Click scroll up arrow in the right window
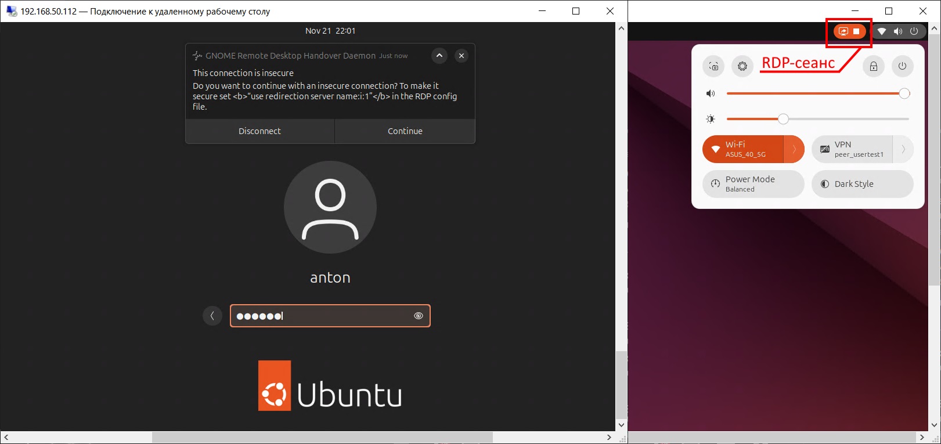This screenshot has width=941, height=444. point(935,28)
